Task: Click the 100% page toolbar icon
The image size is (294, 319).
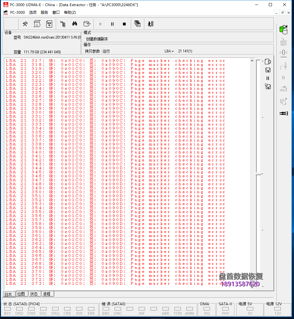Action: tap(49, 24)
